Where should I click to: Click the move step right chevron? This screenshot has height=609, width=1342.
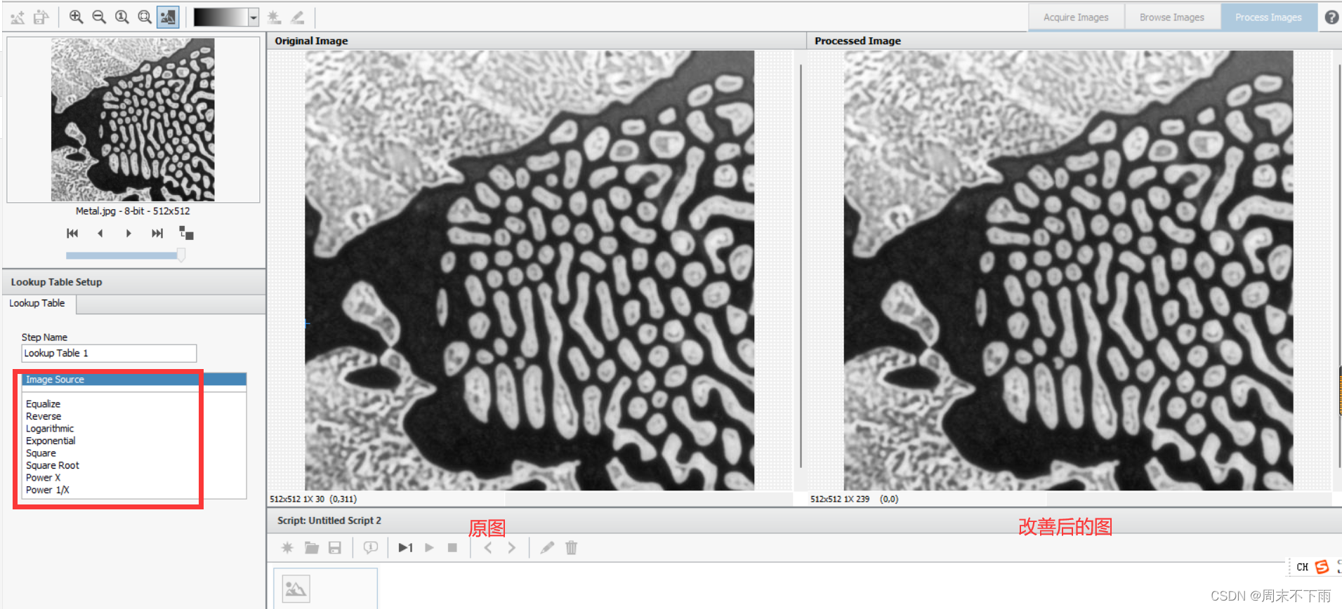511,548
